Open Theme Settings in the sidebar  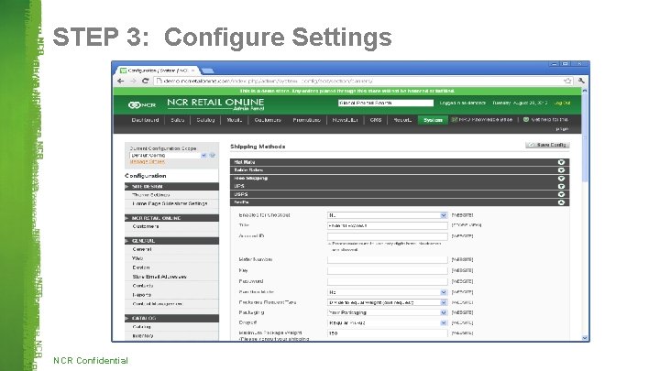[x=151, y=195]
